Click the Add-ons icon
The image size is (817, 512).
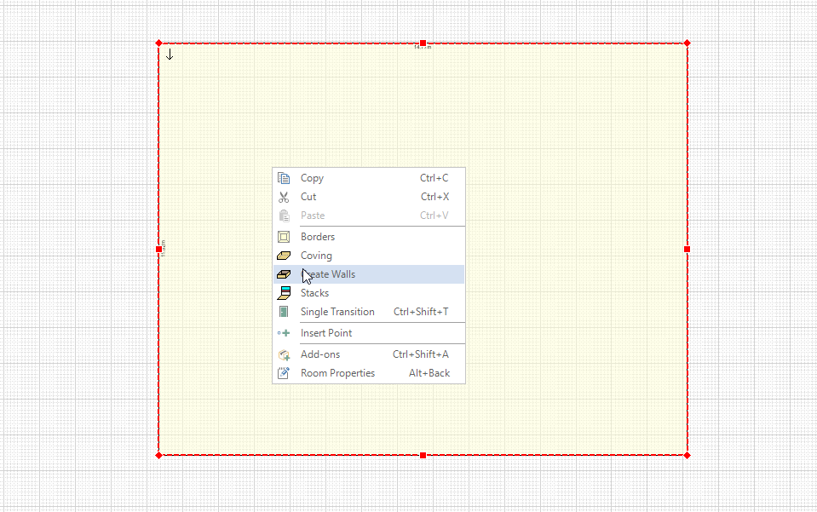[284, 354]
